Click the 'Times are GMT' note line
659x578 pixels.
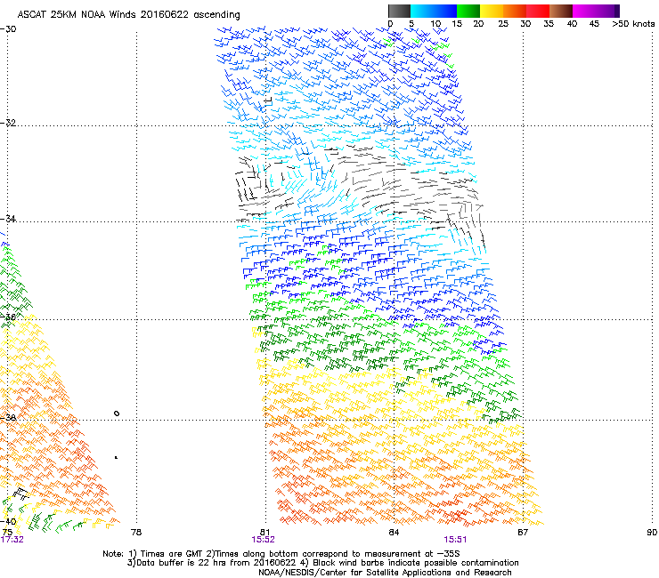[x=281, y=554]
